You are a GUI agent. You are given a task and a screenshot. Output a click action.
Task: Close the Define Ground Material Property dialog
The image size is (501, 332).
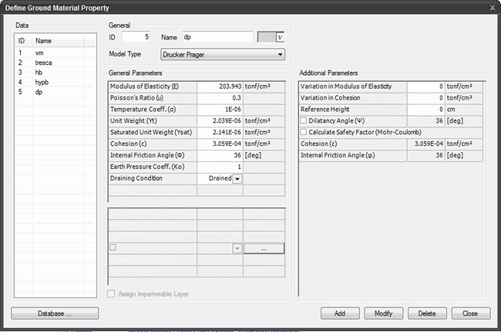[x=492, y=7]
